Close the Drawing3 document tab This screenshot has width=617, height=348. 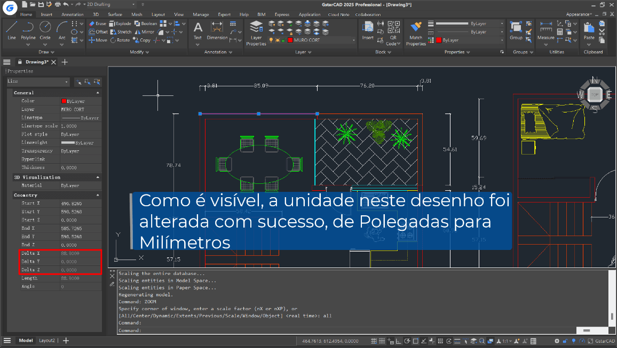[x=53, y=62]
